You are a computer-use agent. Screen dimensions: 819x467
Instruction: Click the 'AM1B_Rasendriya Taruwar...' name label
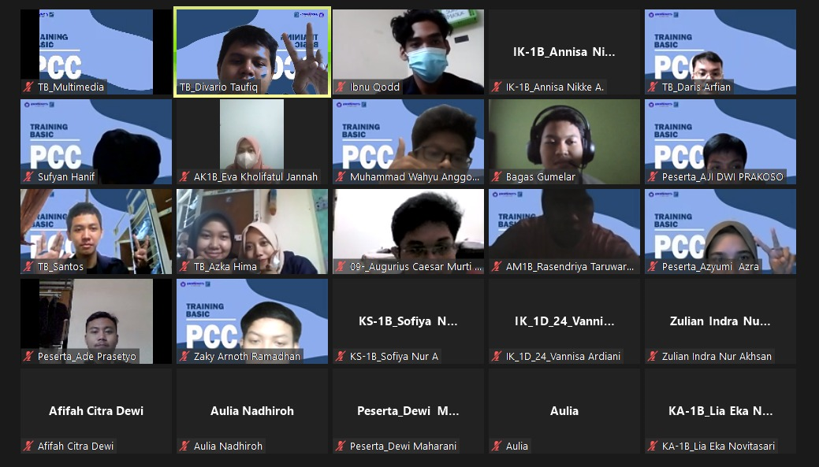(x=570, y=267)
